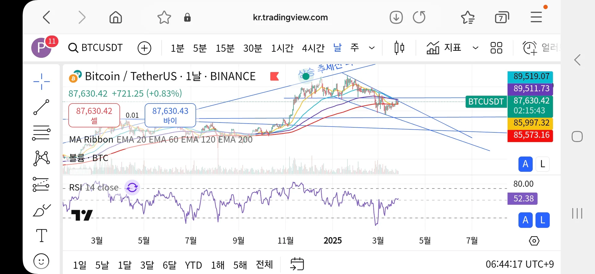595x274 pixels.
Task: Open the layout grid selector
Action: 496,48
